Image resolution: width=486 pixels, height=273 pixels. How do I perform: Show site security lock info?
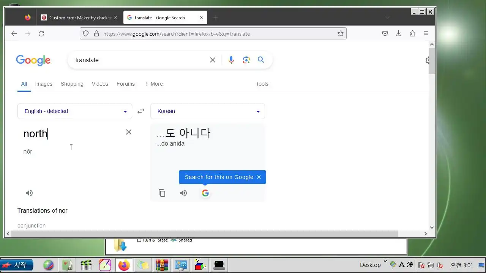[x=96, y=33]
